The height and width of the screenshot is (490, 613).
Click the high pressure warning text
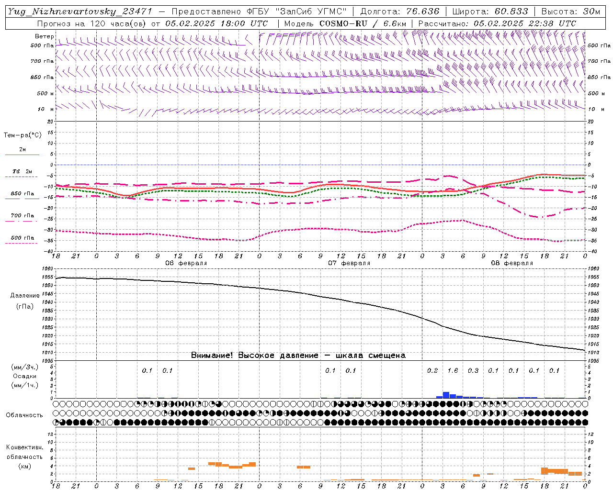point(298,355)
